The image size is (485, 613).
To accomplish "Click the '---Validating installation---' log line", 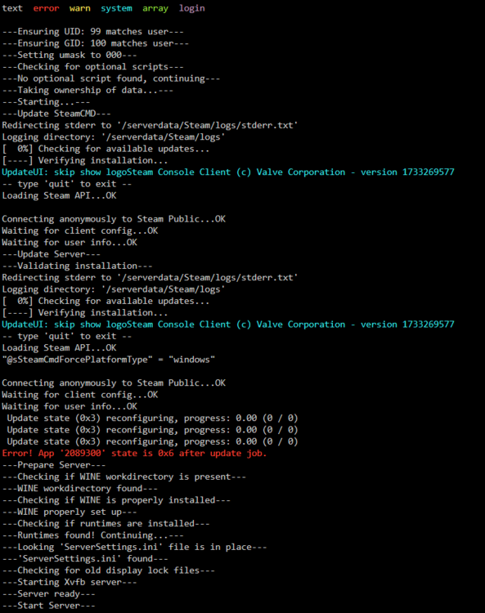I will pos(77,266).
